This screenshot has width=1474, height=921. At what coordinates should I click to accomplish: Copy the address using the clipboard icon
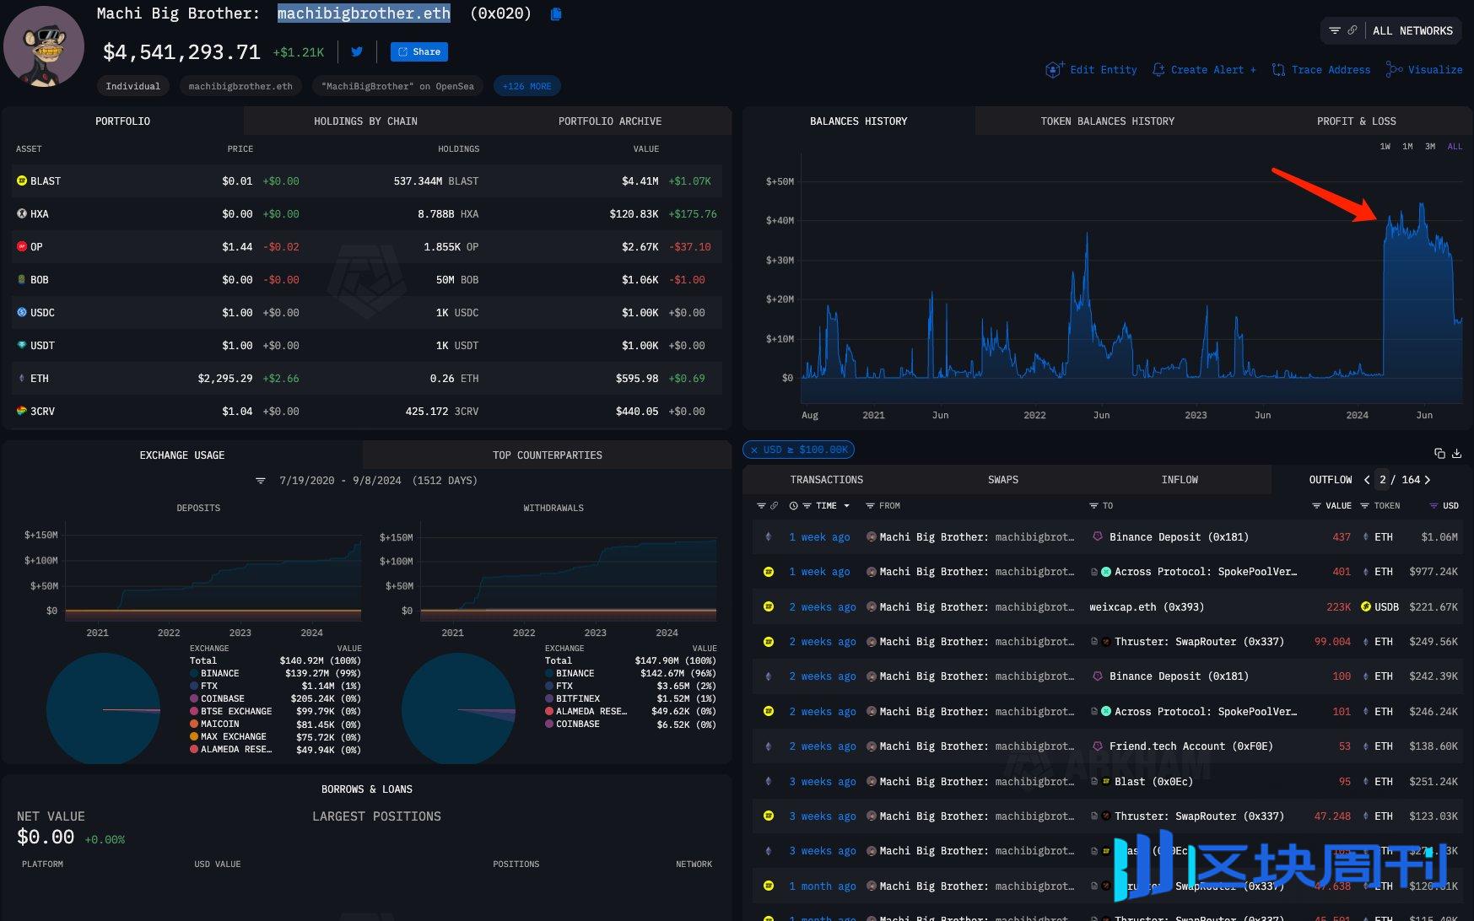pos(556,14)
